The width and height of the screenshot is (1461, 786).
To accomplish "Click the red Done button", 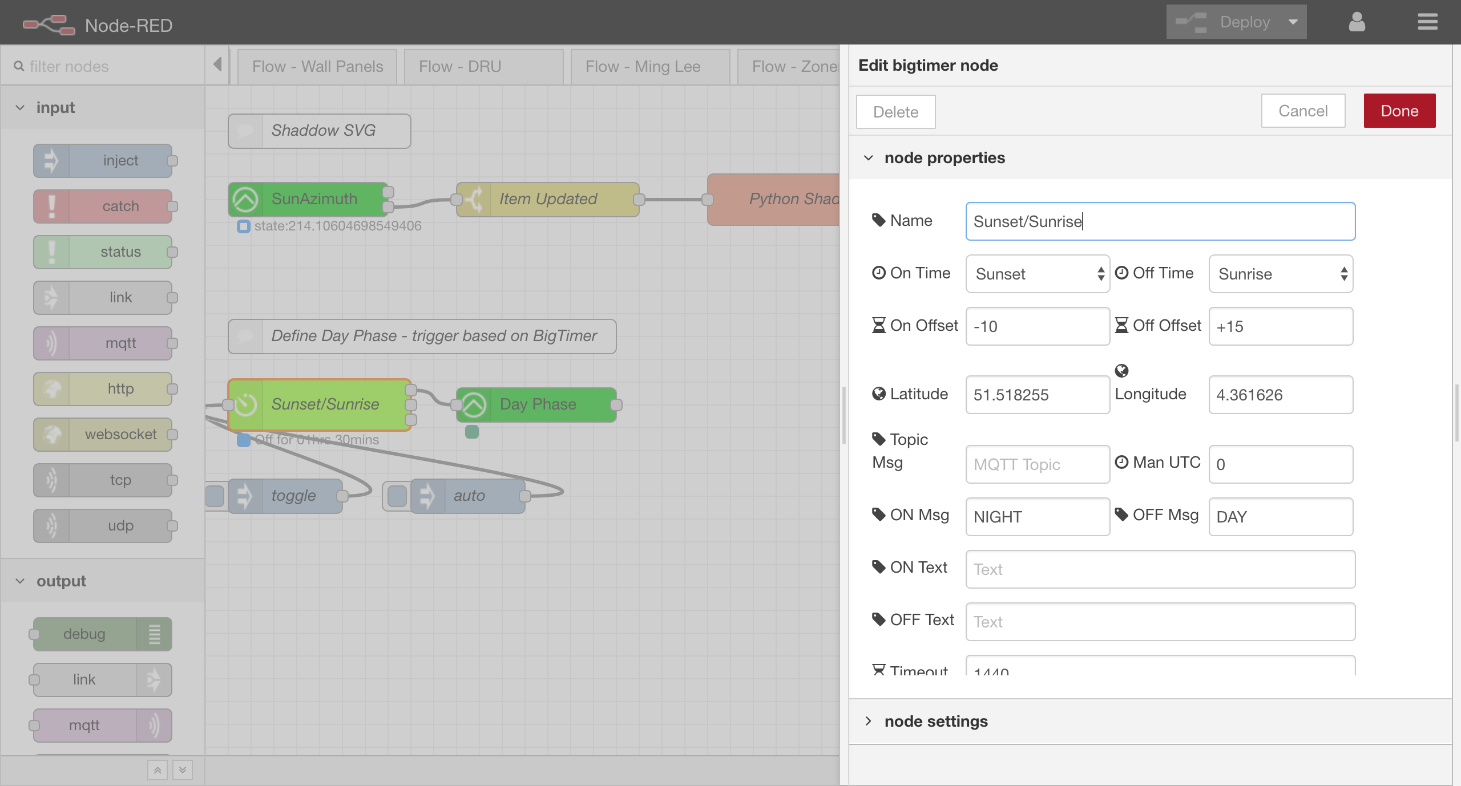I will coord(1399,111).
